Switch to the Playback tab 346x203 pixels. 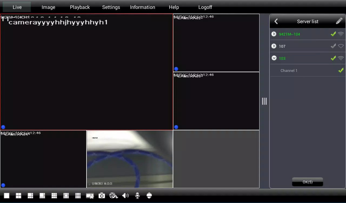click(80, 7)
